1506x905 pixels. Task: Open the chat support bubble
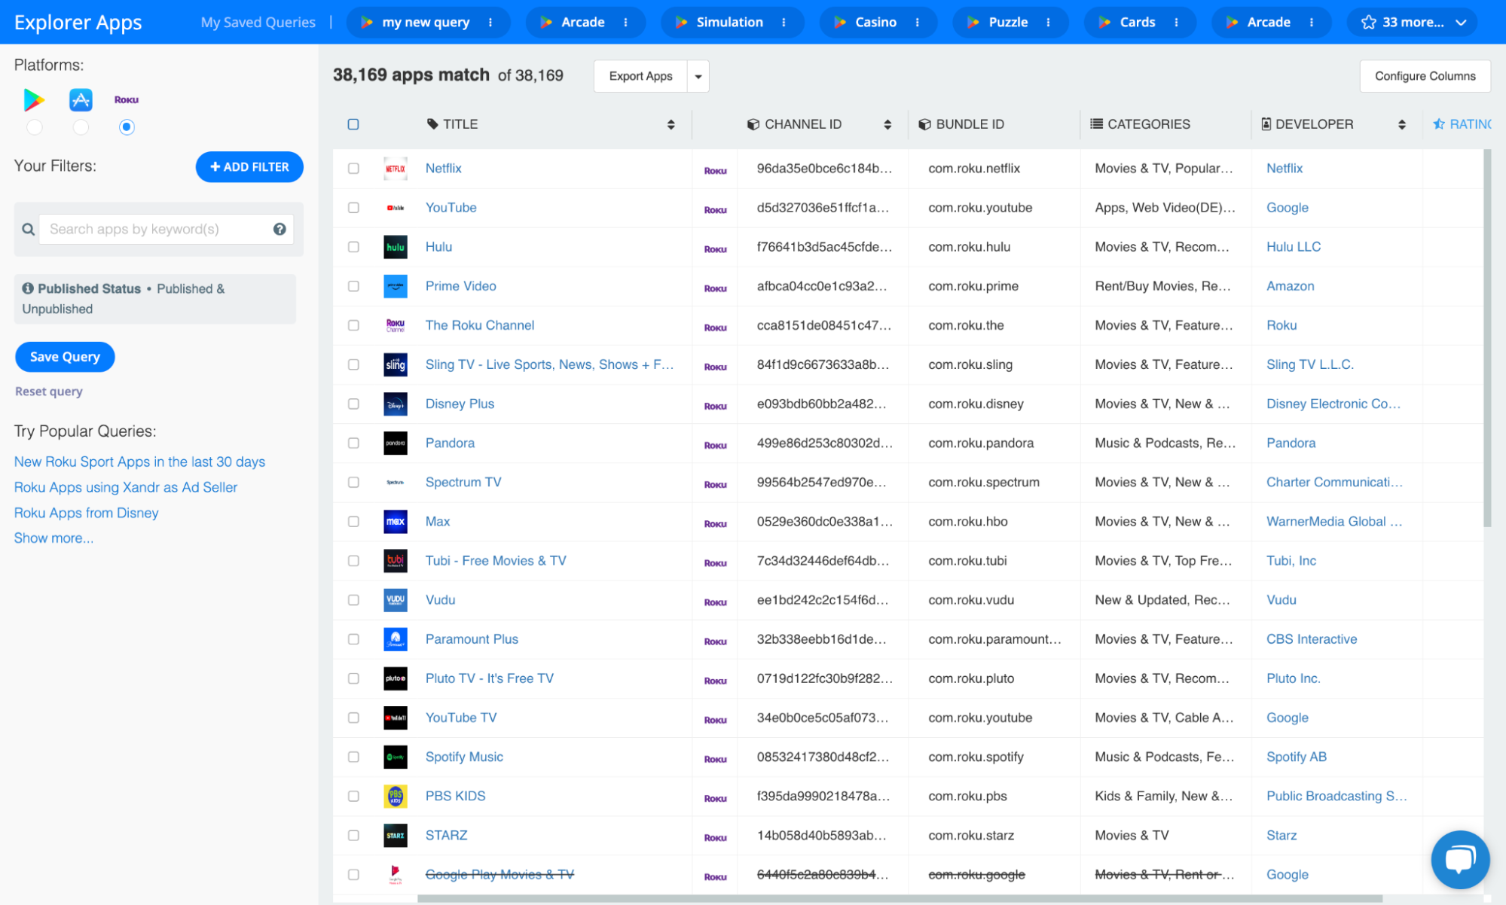[x=1459, y=859]
